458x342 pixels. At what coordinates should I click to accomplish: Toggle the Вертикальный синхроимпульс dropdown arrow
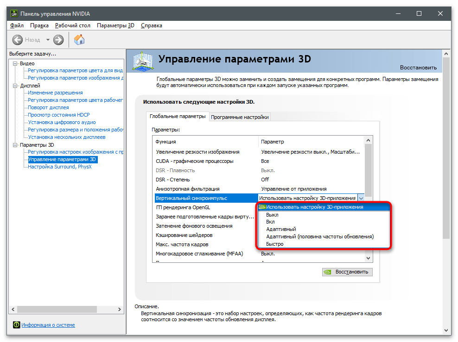(x=361, y=198)
